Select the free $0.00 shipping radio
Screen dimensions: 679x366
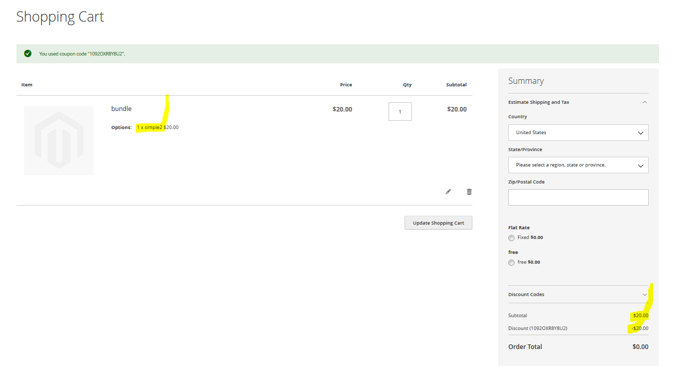pos(511,263)
